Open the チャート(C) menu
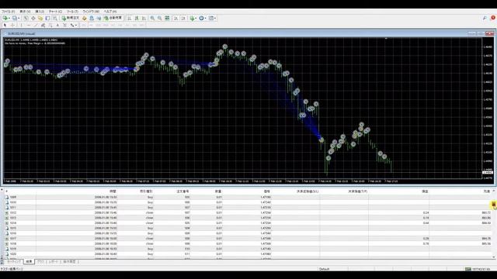 click(55, 12)
